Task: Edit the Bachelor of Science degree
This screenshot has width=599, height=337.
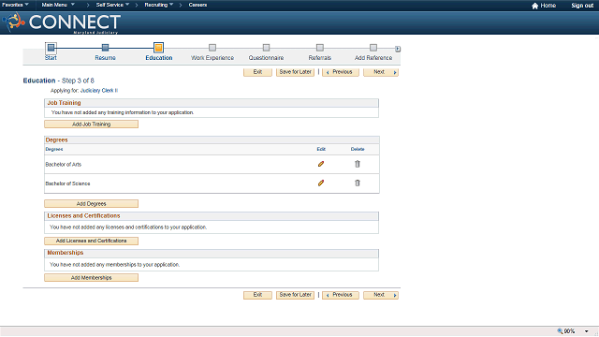Action: 321,183
